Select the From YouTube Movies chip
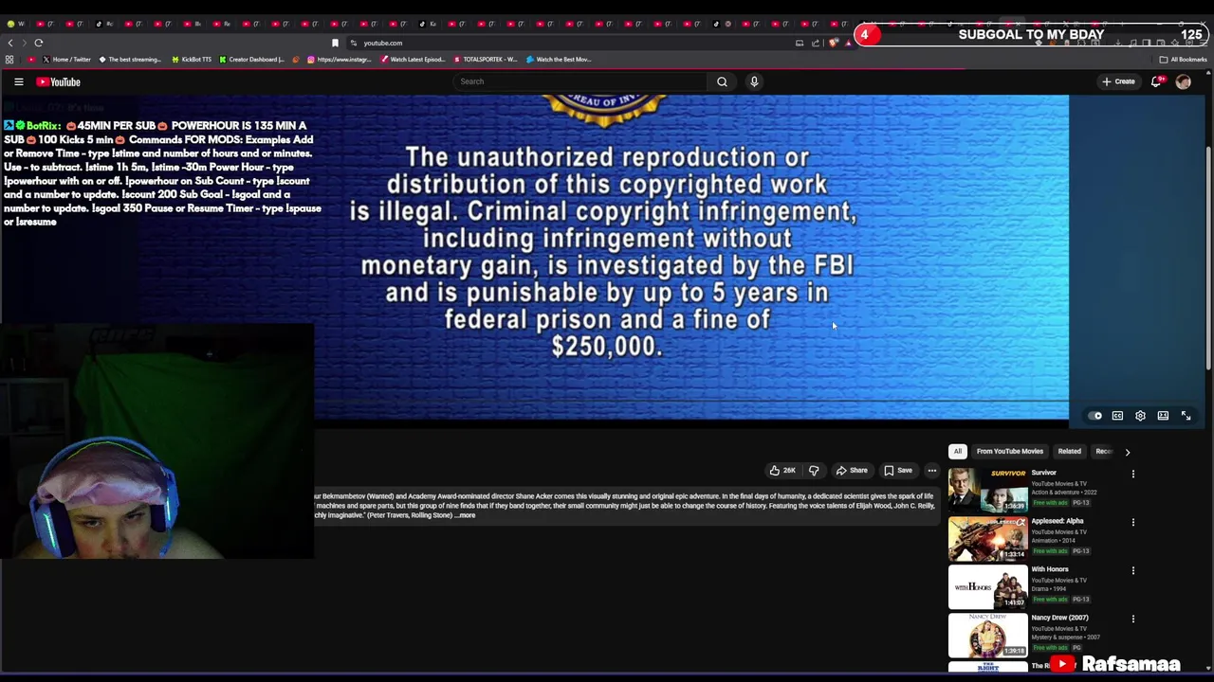The width and height of the screenshot is (1214, 682). 1009,452
